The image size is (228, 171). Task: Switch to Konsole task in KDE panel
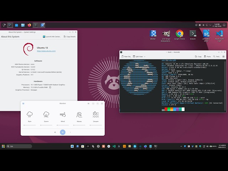point(36,25)
